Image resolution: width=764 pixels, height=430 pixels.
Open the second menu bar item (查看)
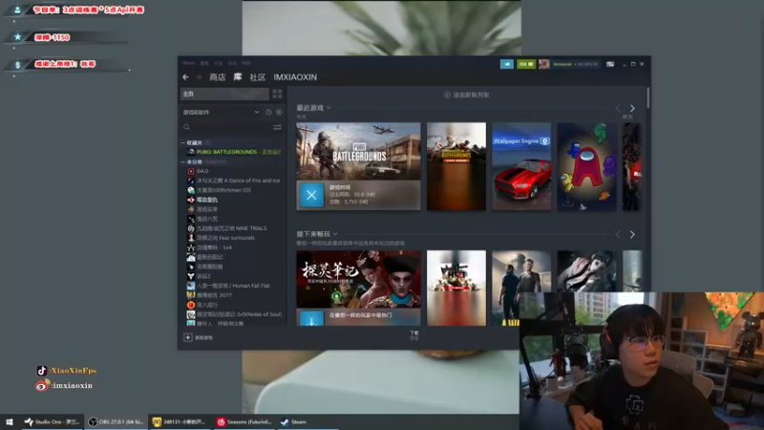pos(204,63)
